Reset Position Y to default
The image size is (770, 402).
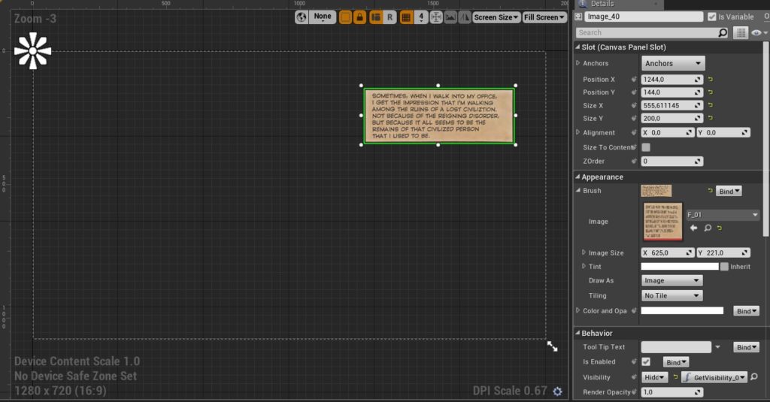pyautogui.click(x=710, y=92)
